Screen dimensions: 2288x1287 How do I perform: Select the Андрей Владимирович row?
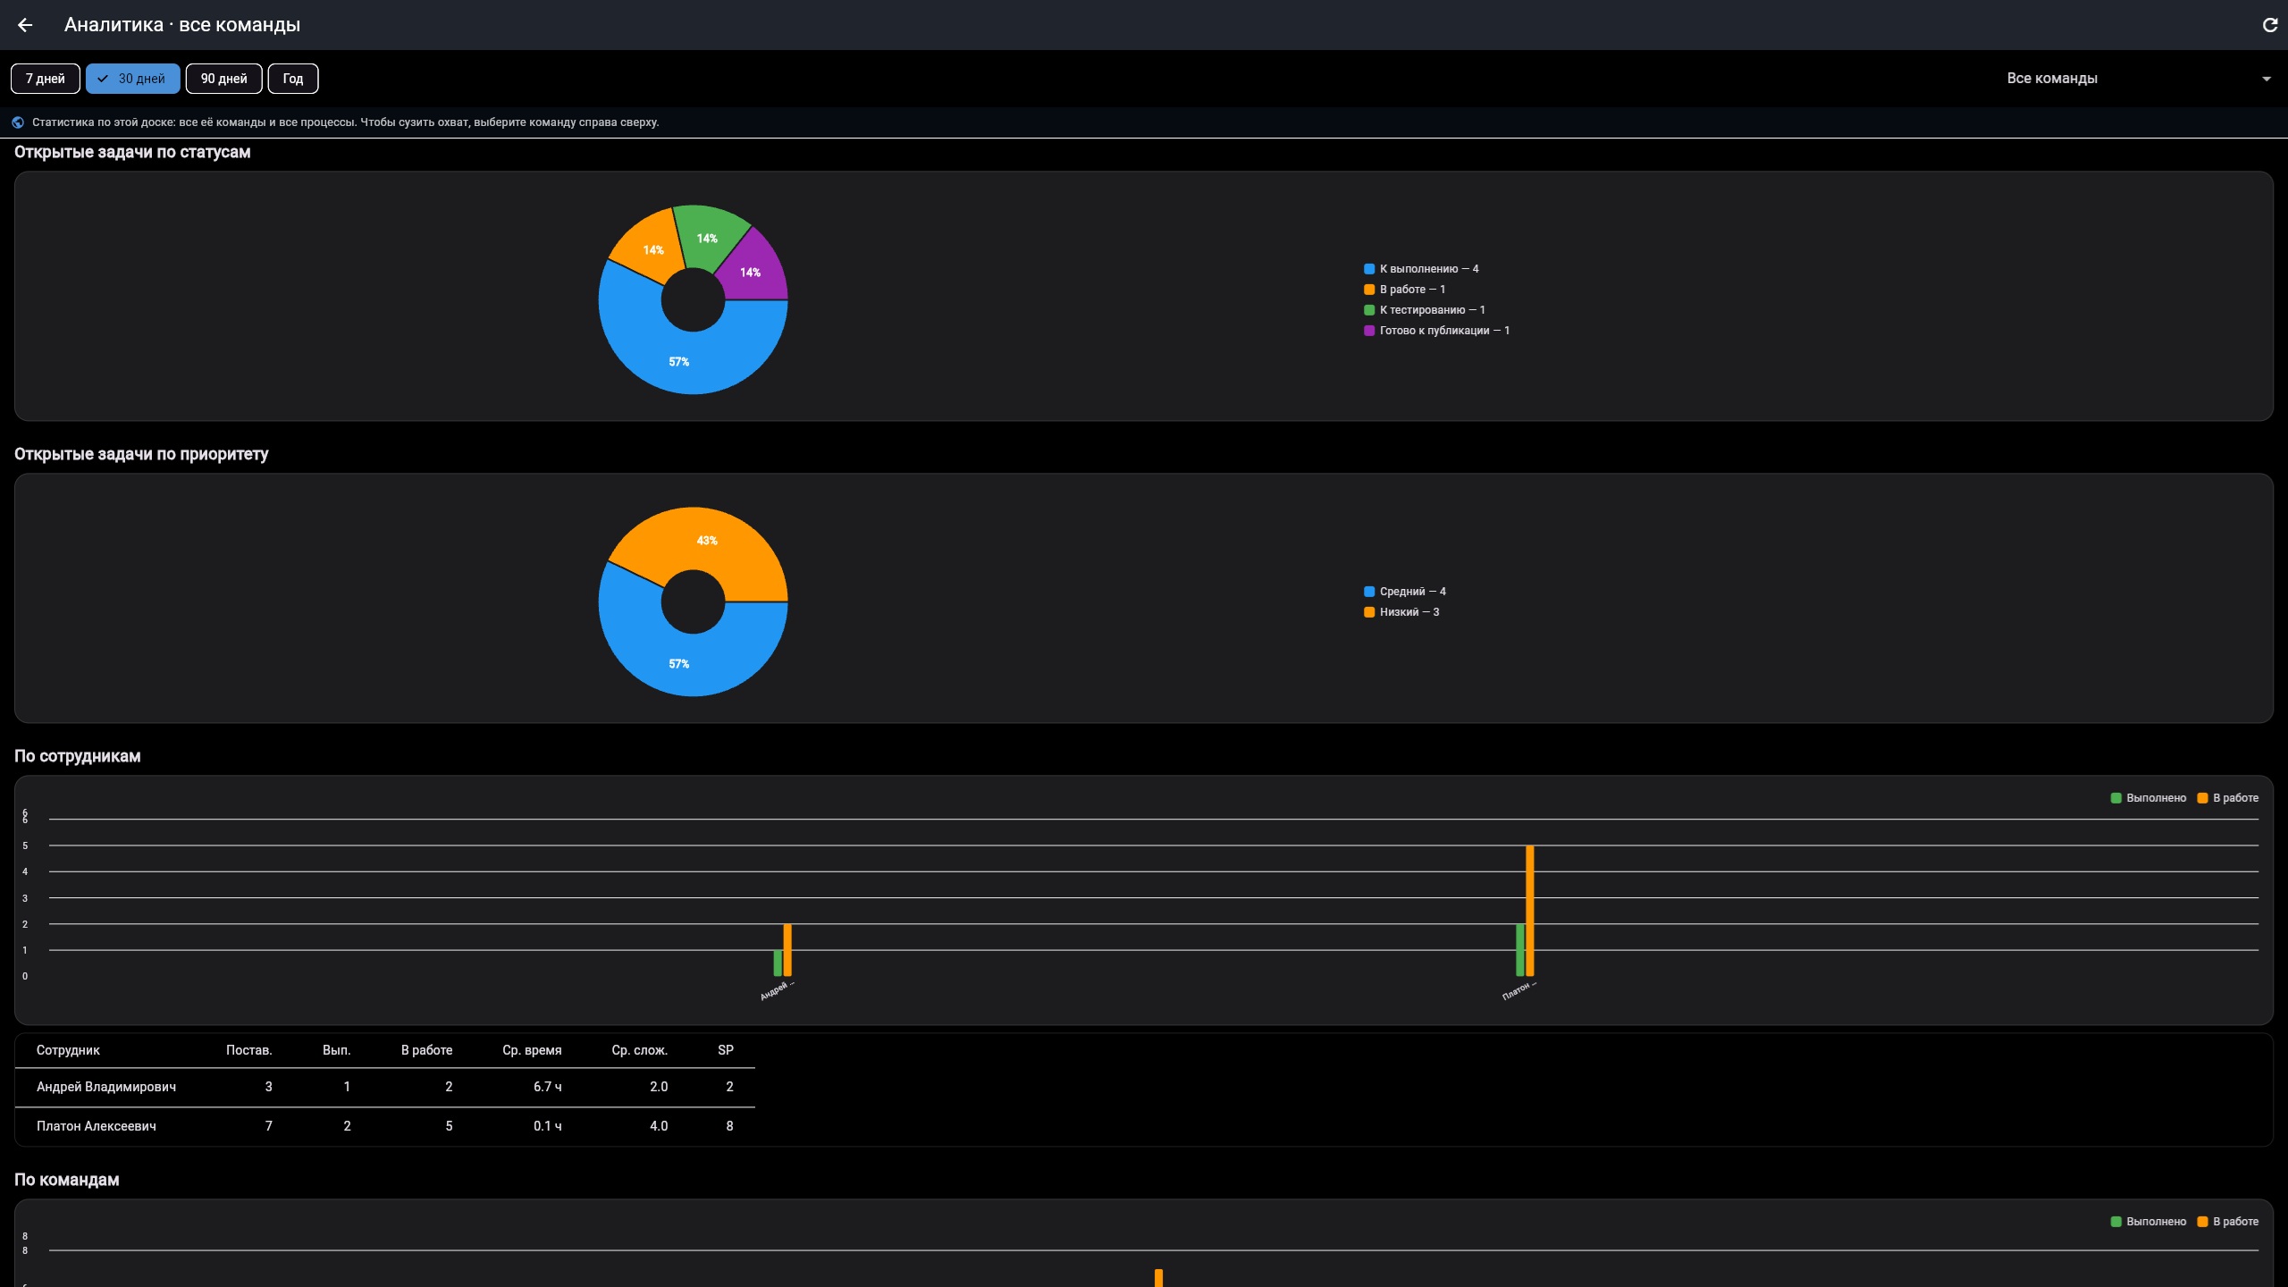[385, 1087]
